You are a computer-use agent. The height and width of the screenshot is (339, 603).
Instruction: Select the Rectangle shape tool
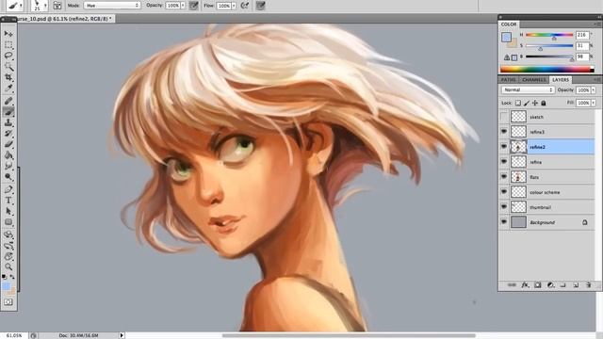point(8,222)
